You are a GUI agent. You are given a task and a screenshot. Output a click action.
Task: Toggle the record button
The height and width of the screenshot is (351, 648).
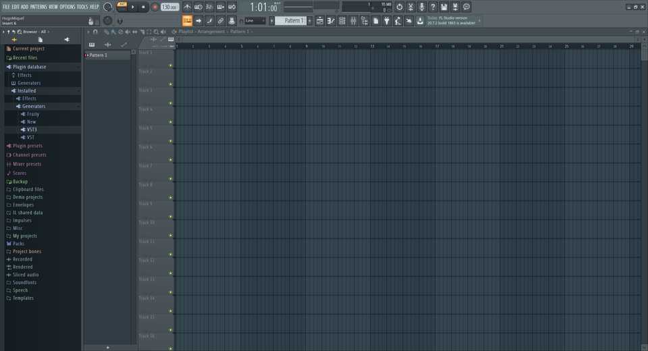click(x=155, y=7)
